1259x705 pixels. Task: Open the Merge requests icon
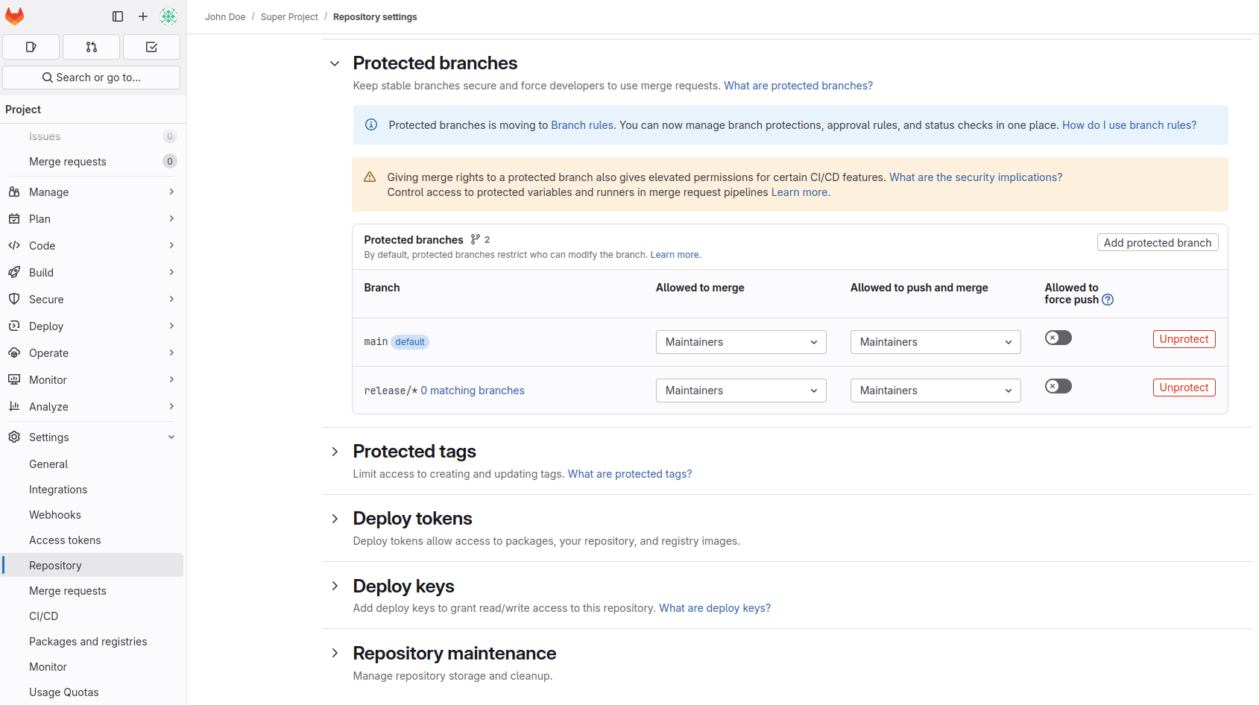tap(91, 46)
